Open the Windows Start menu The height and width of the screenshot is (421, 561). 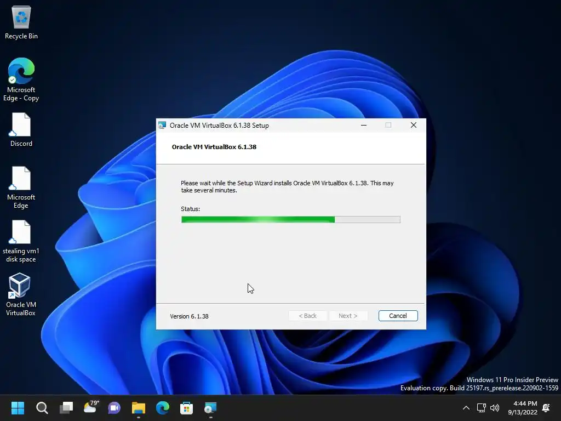(x=18, y=408)
